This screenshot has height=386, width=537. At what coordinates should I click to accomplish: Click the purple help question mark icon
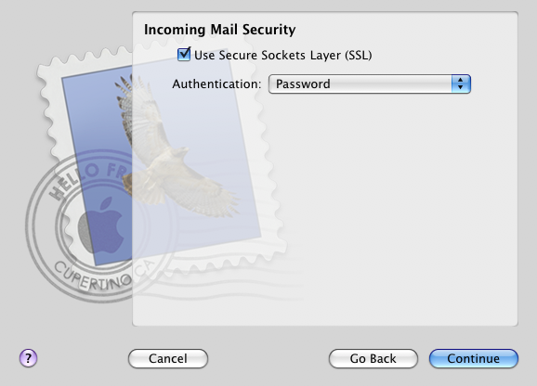coord(28,358)
